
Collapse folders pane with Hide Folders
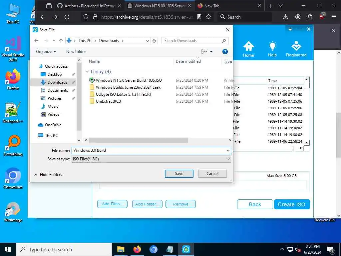click(48, 175)
